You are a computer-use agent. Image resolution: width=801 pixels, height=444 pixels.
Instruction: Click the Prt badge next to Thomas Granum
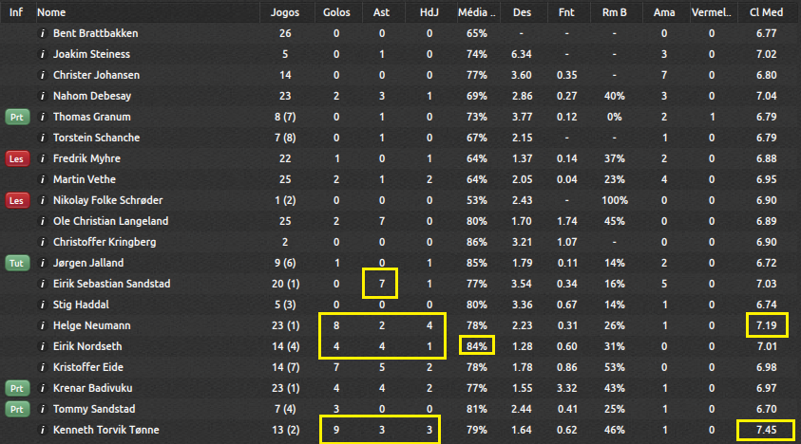pyautogui.click(x=16, y=117)
